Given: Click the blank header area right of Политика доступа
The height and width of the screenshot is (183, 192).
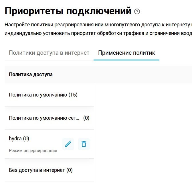Looking at the screenshot, I should [129, 74].
